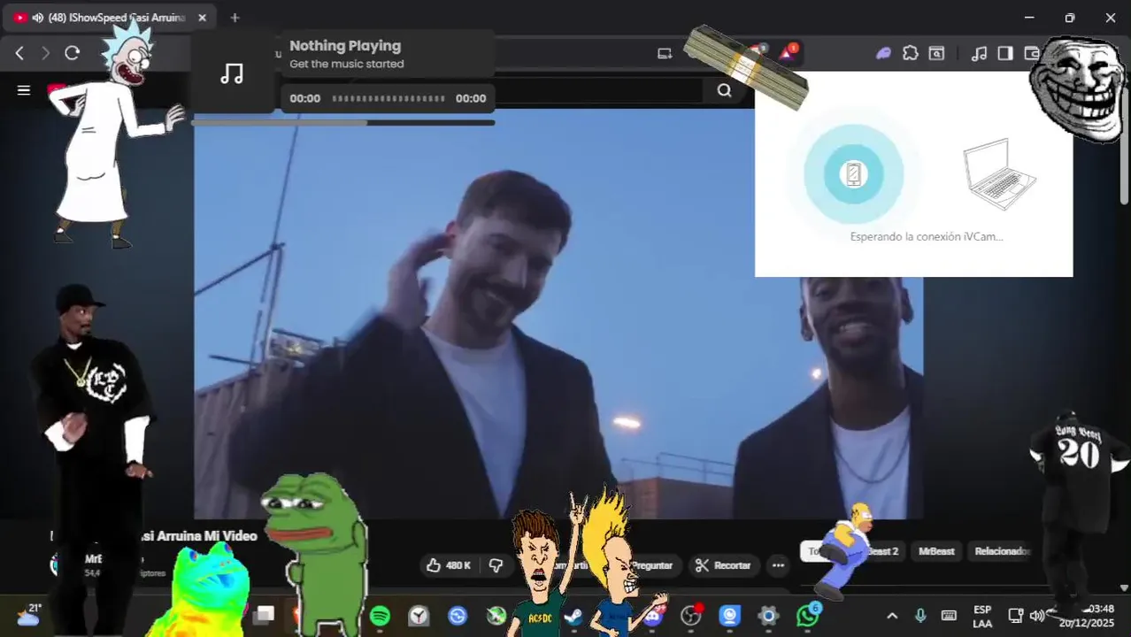Click the laptop icon in iVCam window
This screenshot has height=637, width=1131.
pos(999,173)
